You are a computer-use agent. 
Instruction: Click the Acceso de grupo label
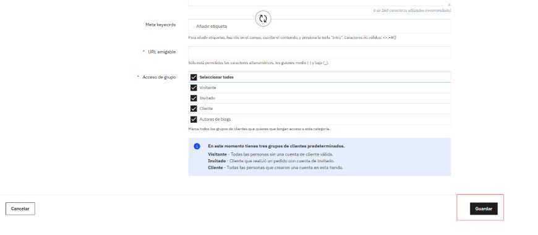(159, 77)
